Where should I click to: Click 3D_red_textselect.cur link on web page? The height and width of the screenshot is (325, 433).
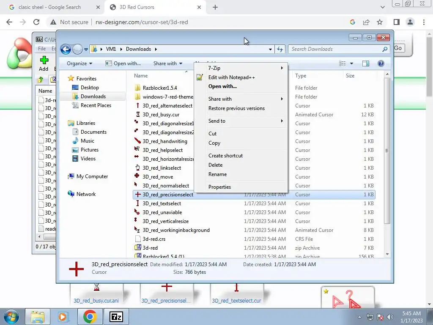pos(236,301)
